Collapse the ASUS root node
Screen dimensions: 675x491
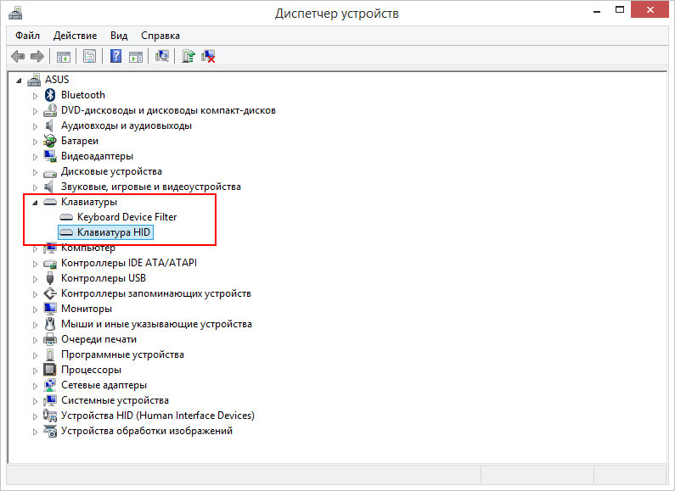[19, 81]
